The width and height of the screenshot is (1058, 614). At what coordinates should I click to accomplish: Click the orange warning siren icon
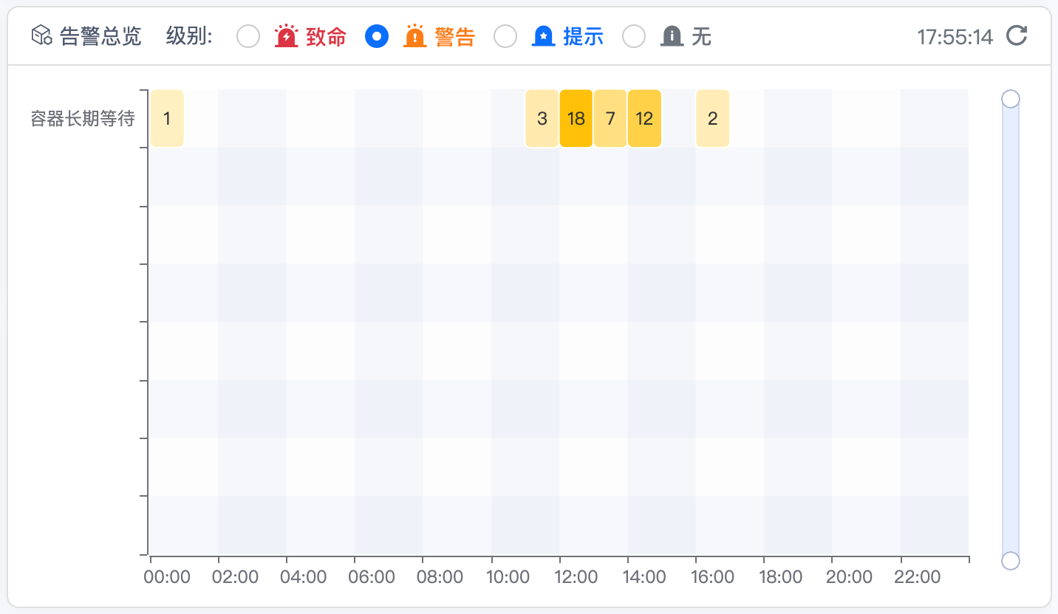click(414, 36)
